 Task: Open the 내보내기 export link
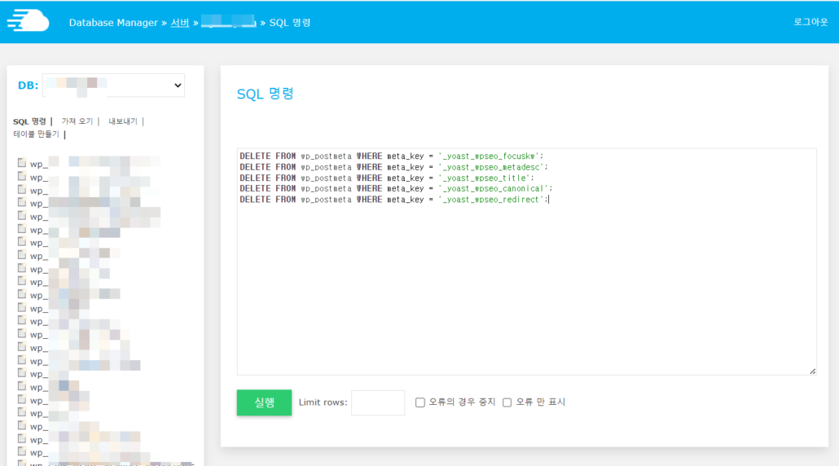(x=122, y=121)
